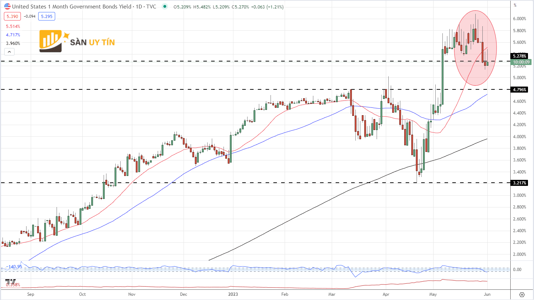Click the blue 5.295 buy price button
This screenshot has height=300, width=534.
coord(47,16)
